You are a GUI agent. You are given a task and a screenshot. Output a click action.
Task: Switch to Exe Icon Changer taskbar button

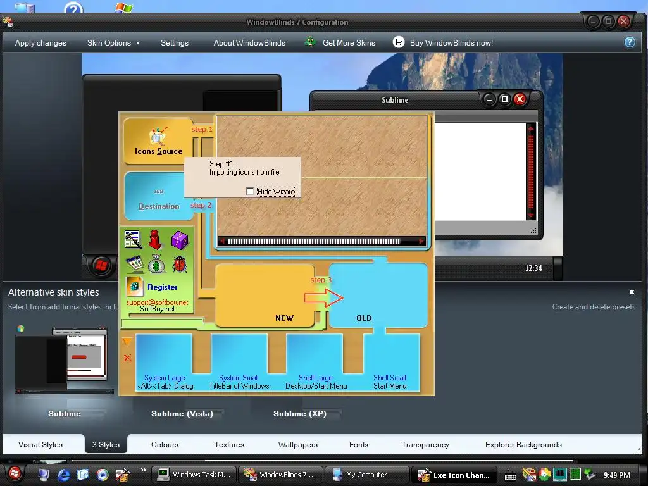tap(454, 475)
